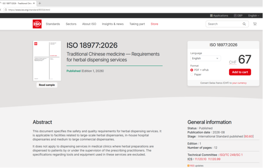
Task: Click the browser address bar URL
Action: [29, 10]
